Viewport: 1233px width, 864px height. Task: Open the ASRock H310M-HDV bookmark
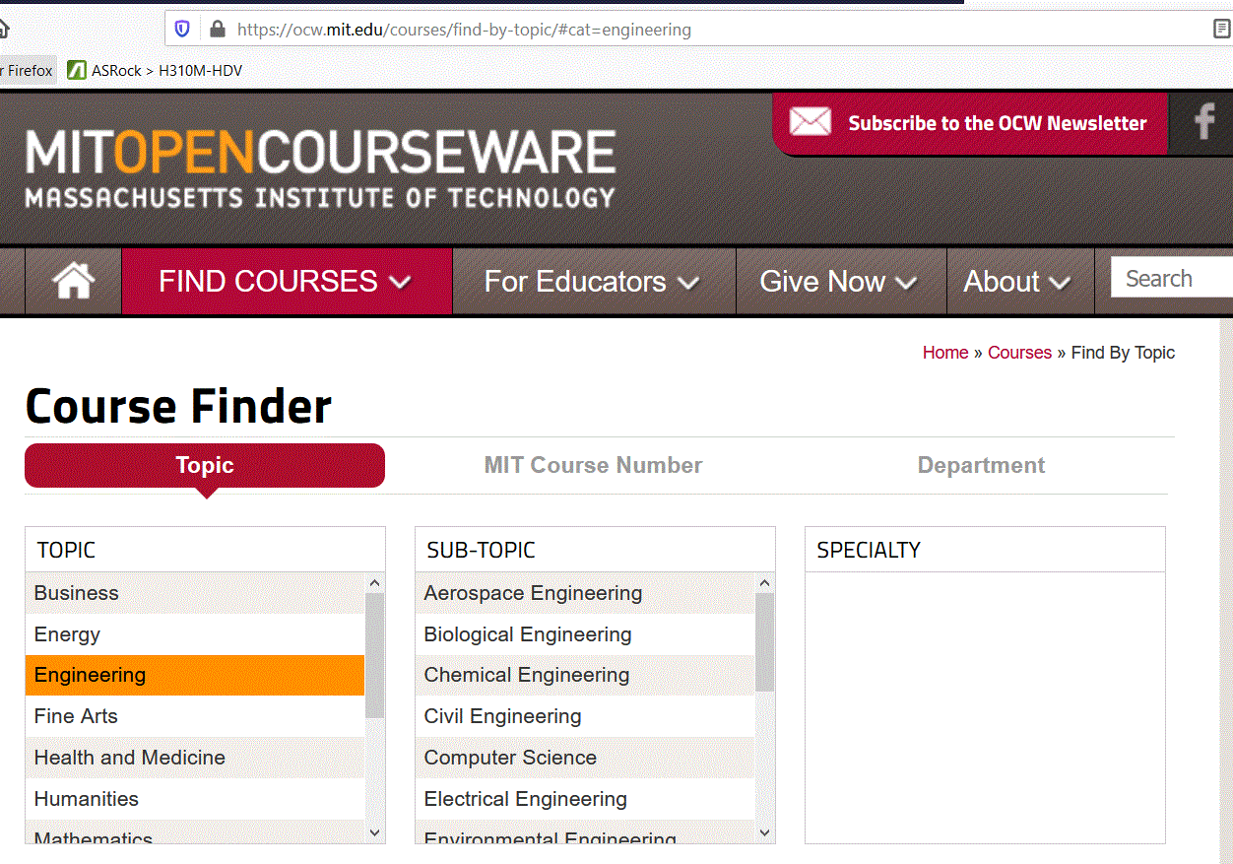pyautogui.click(x=155, y=71)
